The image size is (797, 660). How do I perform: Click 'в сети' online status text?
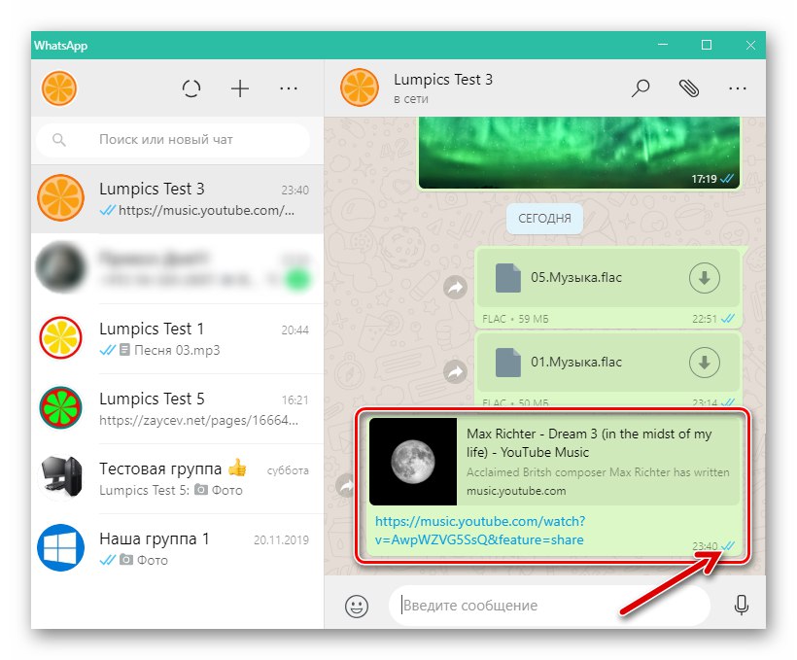coord(411,99)
